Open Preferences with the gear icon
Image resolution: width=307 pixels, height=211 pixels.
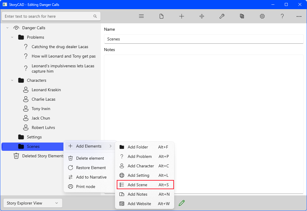pyautogui.click(x=262, y=16)
